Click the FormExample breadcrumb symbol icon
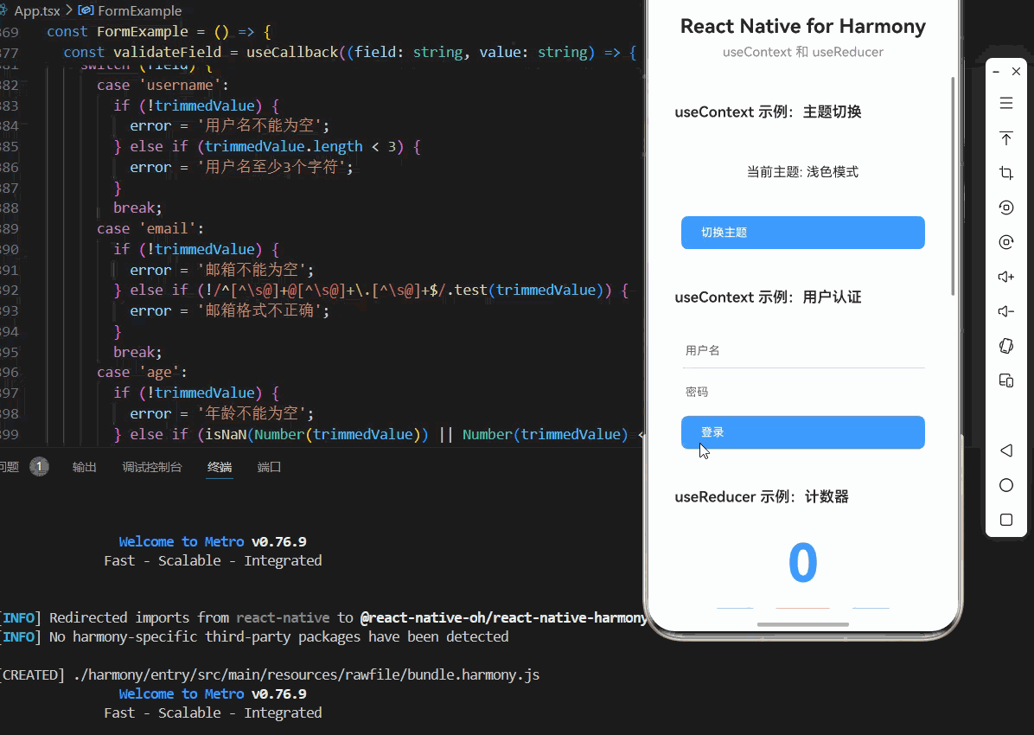This screenshot has height=735, width=1034. coord(86,10)
